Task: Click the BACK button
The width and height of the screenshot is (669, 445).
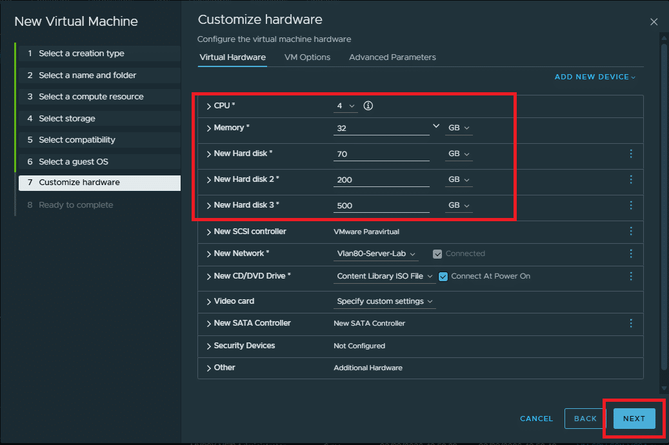Action: click(x=585, y=419)
